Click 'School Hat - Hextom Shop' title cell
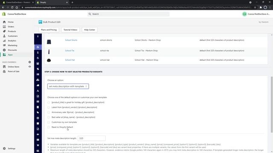Viewport: 273px width, 153px height. [x=146, y=60]
